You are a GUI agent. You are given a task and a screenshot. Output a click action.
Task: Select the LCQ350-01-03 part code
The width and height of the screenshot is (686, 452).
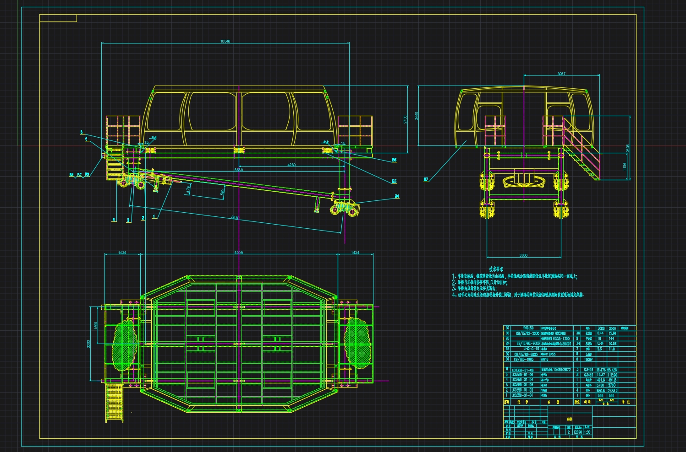point(522,385)
